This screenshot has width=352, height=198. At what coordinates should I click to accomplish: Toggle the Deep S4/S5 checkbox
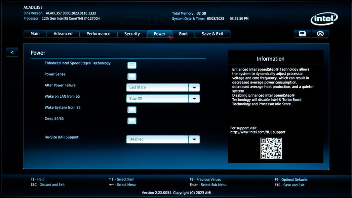pos(132,121)
